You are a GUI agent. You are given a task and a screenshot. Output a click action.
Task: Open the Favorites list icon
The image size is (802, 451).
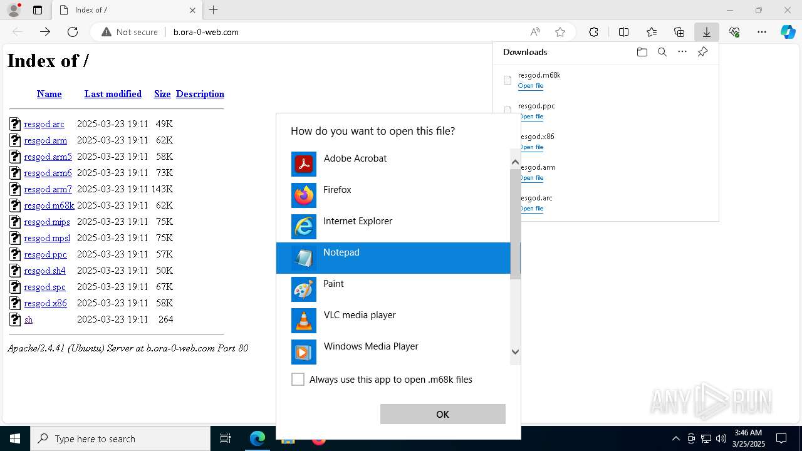[652, 32]
